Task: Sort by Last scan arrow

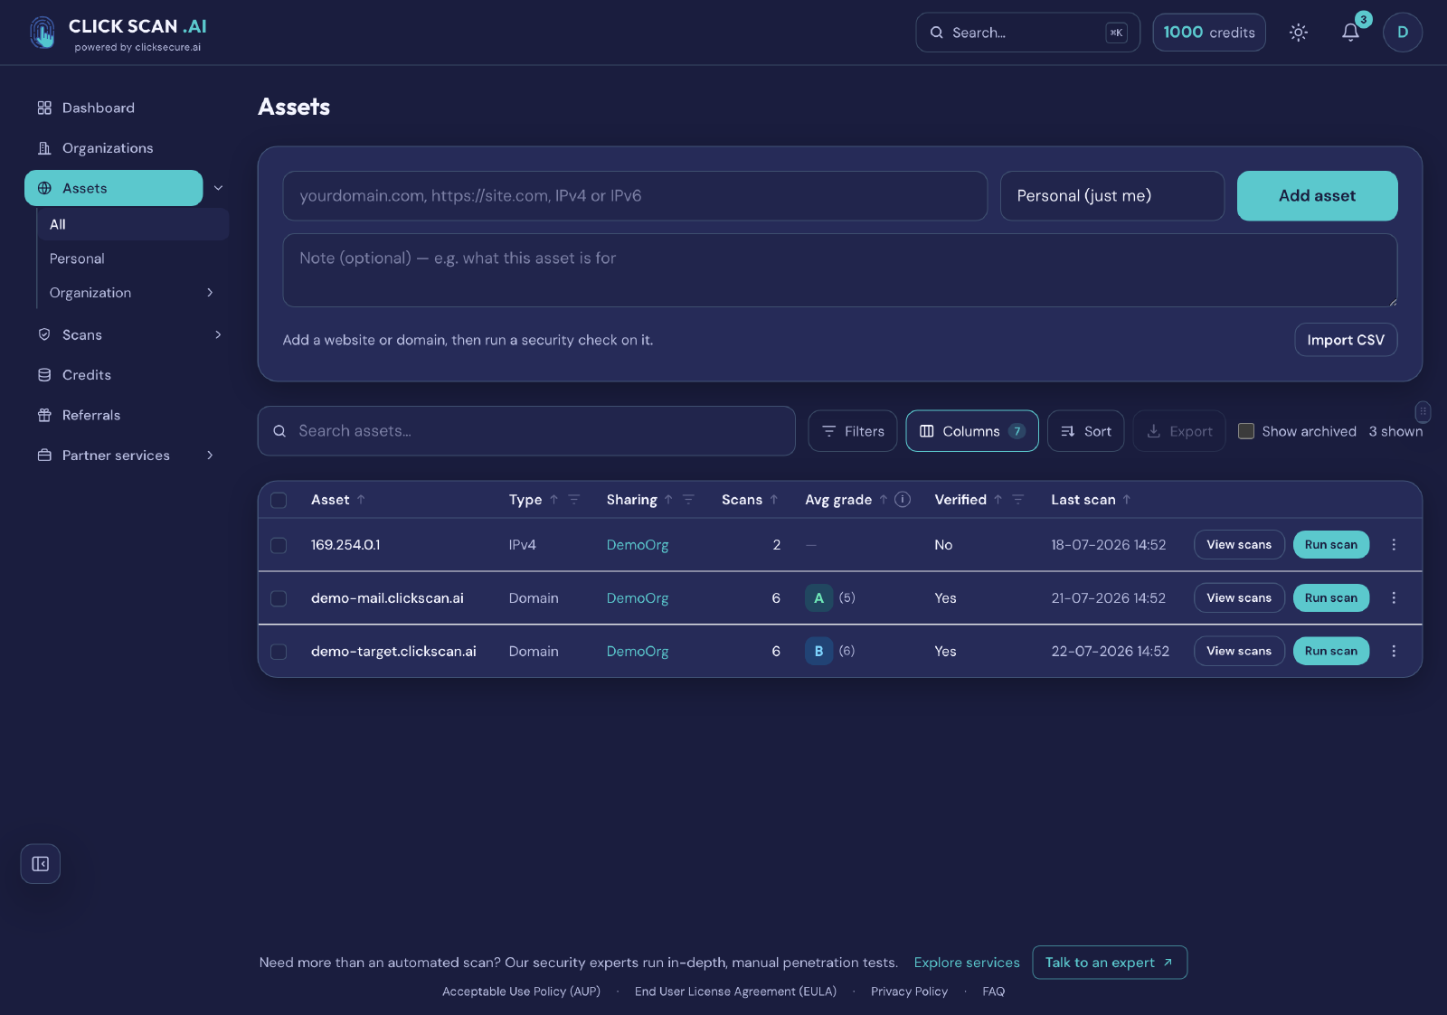Action: pos(1127,500)
